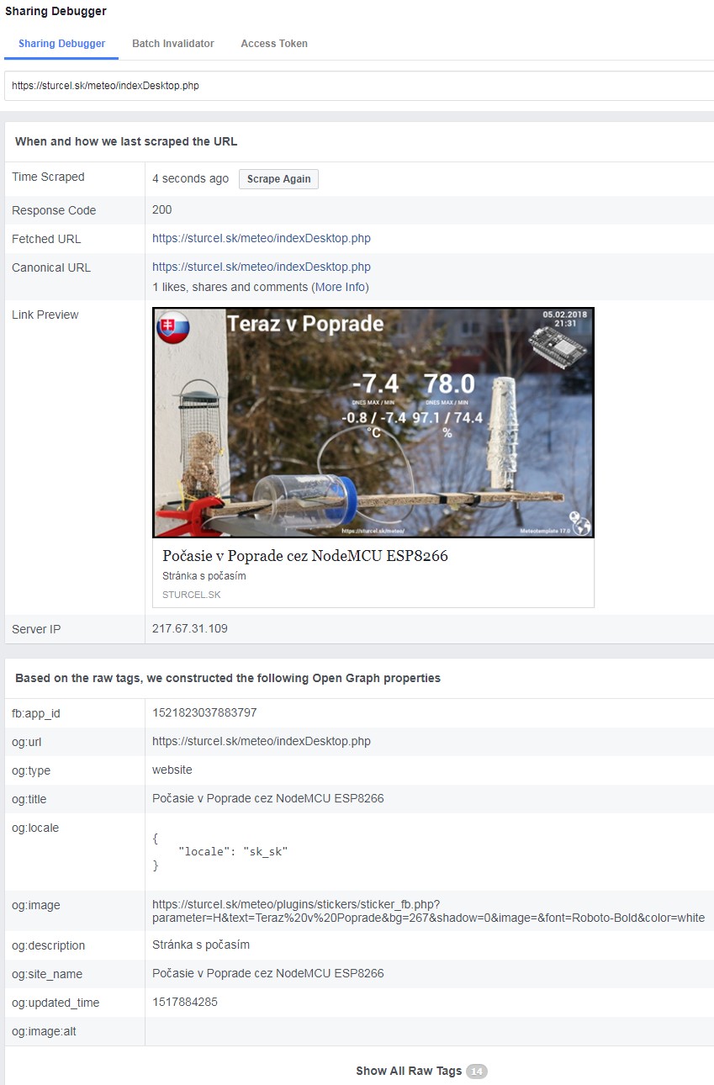Click the NodeMCU board icon in preview

click(558, 347)
